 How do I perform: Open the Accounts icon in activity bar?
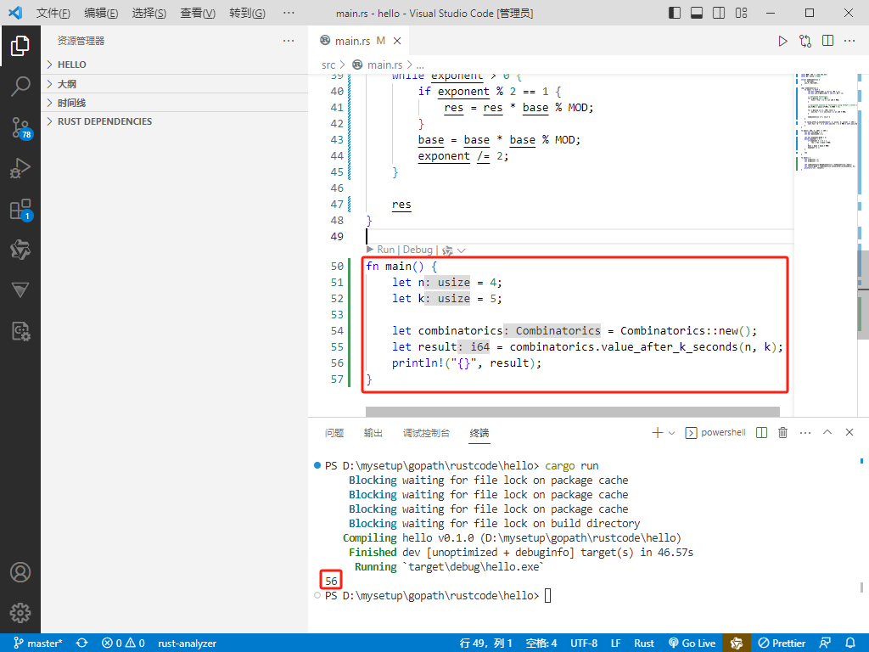tap(20, 572)
